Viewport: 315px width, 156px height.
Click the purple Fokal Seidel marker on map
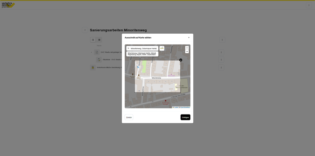point(171,74)
